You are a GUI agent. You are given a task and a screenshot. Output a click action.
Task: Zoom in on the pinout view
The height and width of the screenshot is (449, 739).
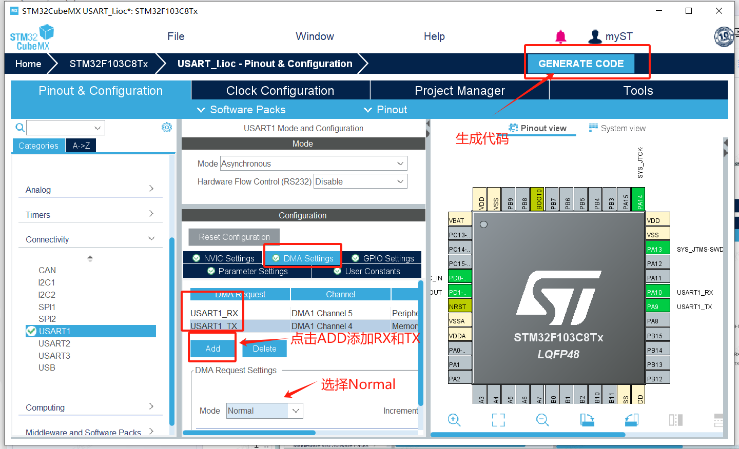[x=454, y=420]
